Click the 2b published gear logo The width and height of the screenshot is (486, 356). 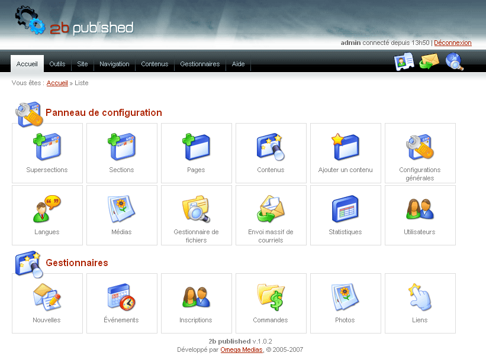(30, 20)
